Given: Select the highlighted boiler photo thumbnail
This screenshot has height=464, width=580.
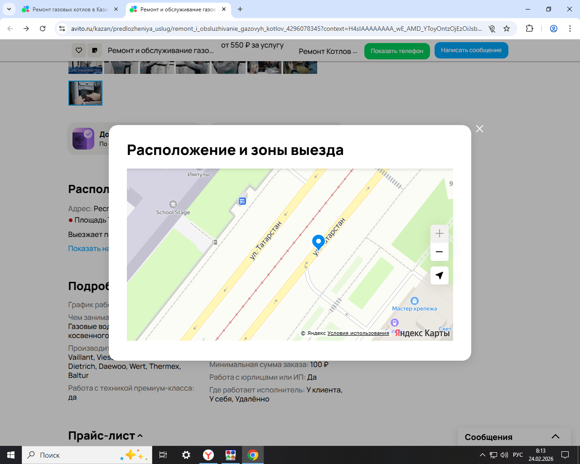Looking at the screenshot, I should (x=85, y=93).
